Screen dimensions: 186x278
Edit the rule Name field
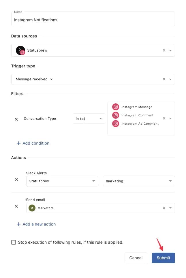click(x=93, y=19)
